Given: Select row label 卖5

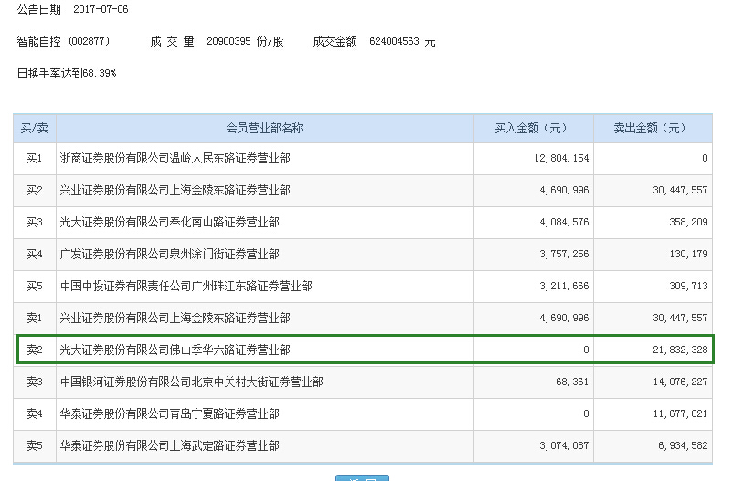Looking at the screenshot, I should pyautogui.click(x=34, y=445).
